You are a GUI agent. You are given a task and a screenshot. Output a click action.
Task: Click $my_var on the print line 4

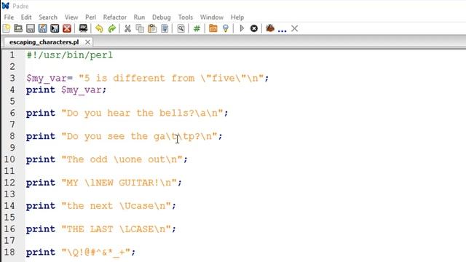tap(82, 90)
